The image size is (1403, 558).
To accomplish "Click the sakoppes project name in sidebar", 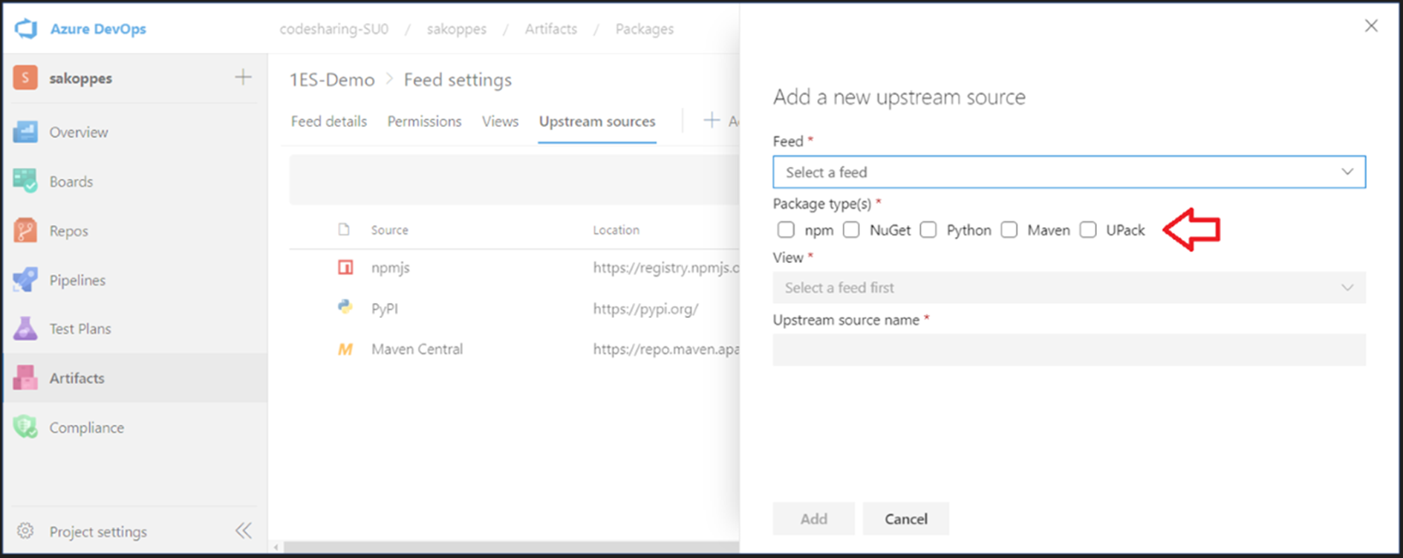I will coord(81,78).
